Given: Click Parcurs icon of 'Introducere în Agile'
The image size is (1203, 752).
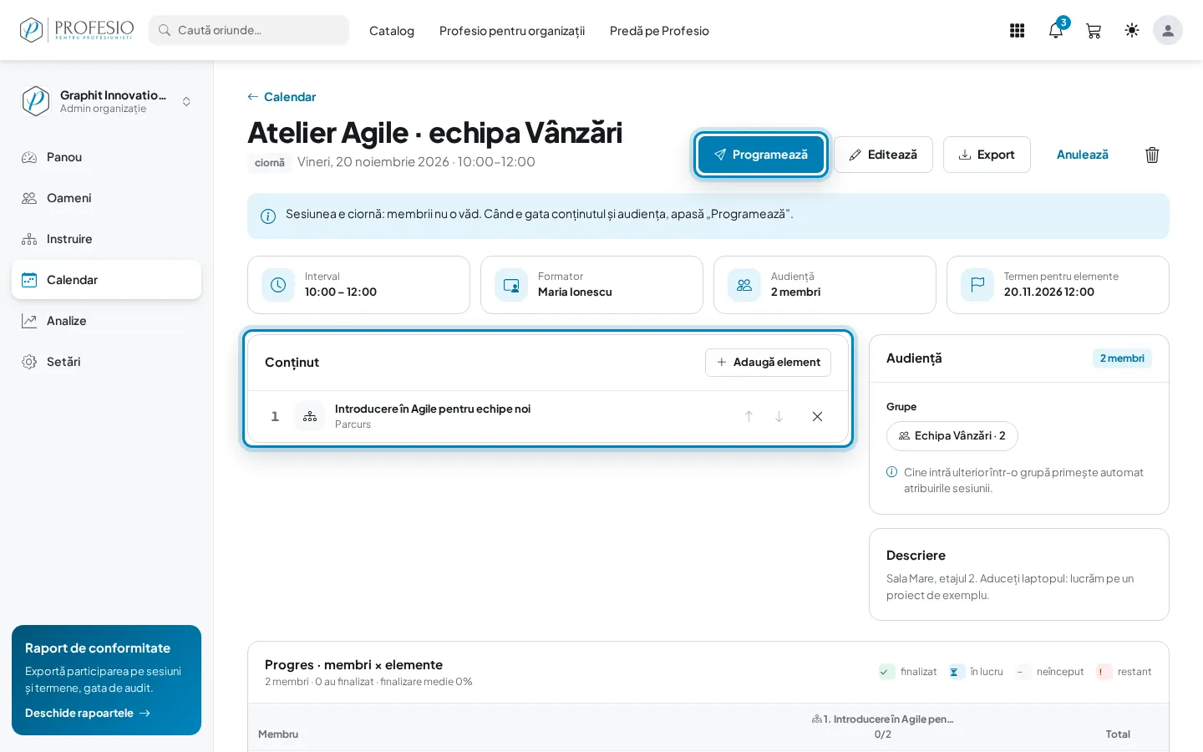Looking at the screenshot, I should [x=310, y=416].
